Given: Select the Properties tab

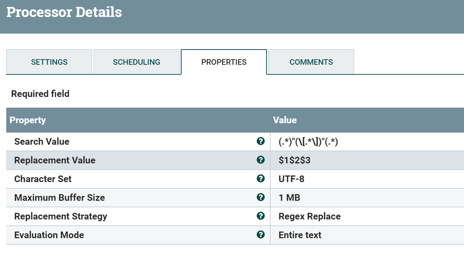Looking at the screenshot, I should tap(224, 62).
